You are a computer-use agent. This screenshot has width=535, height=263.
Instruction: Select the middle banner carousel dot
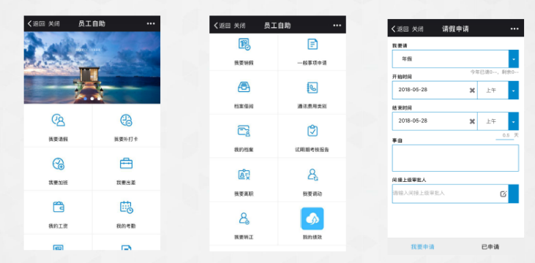[92, 99]
